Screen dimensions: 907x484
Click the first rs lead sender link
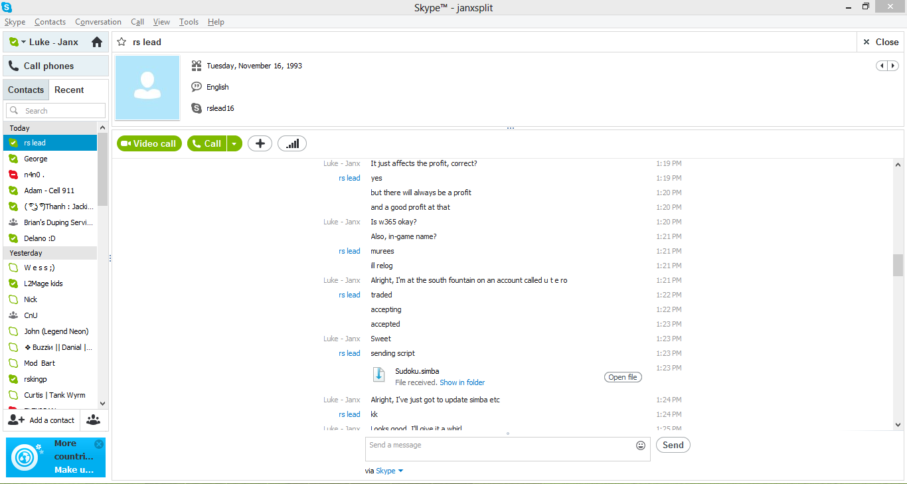[349, 178]
